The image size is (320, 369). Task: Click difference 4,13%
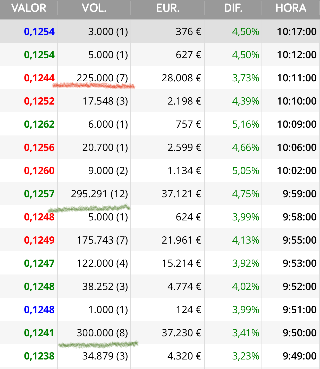(x=246, y=240)
